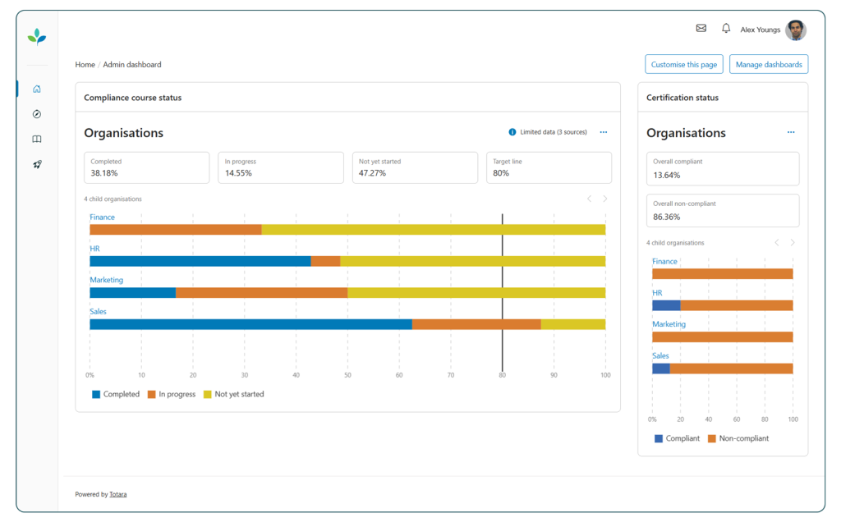Open HR in compliance chart
This screenshot has height=522, width=841.
pos(94,249)
